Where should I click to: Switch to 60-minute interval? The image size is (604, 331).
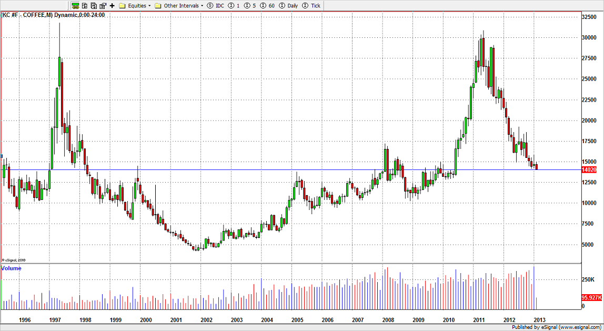pos(268,6)
